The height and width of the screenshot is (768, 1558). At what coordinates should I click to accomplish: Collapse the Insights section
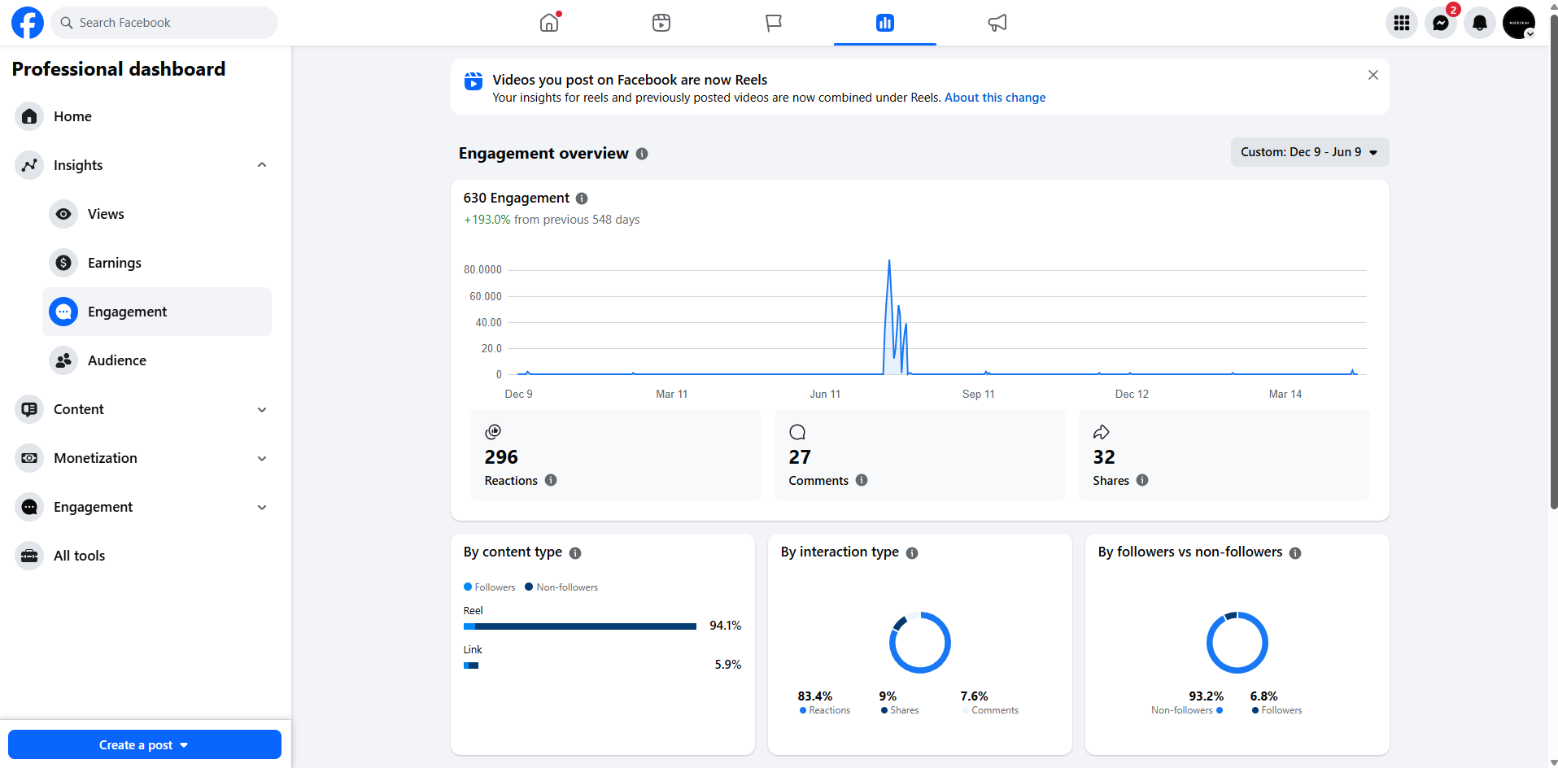click(262, 165)
